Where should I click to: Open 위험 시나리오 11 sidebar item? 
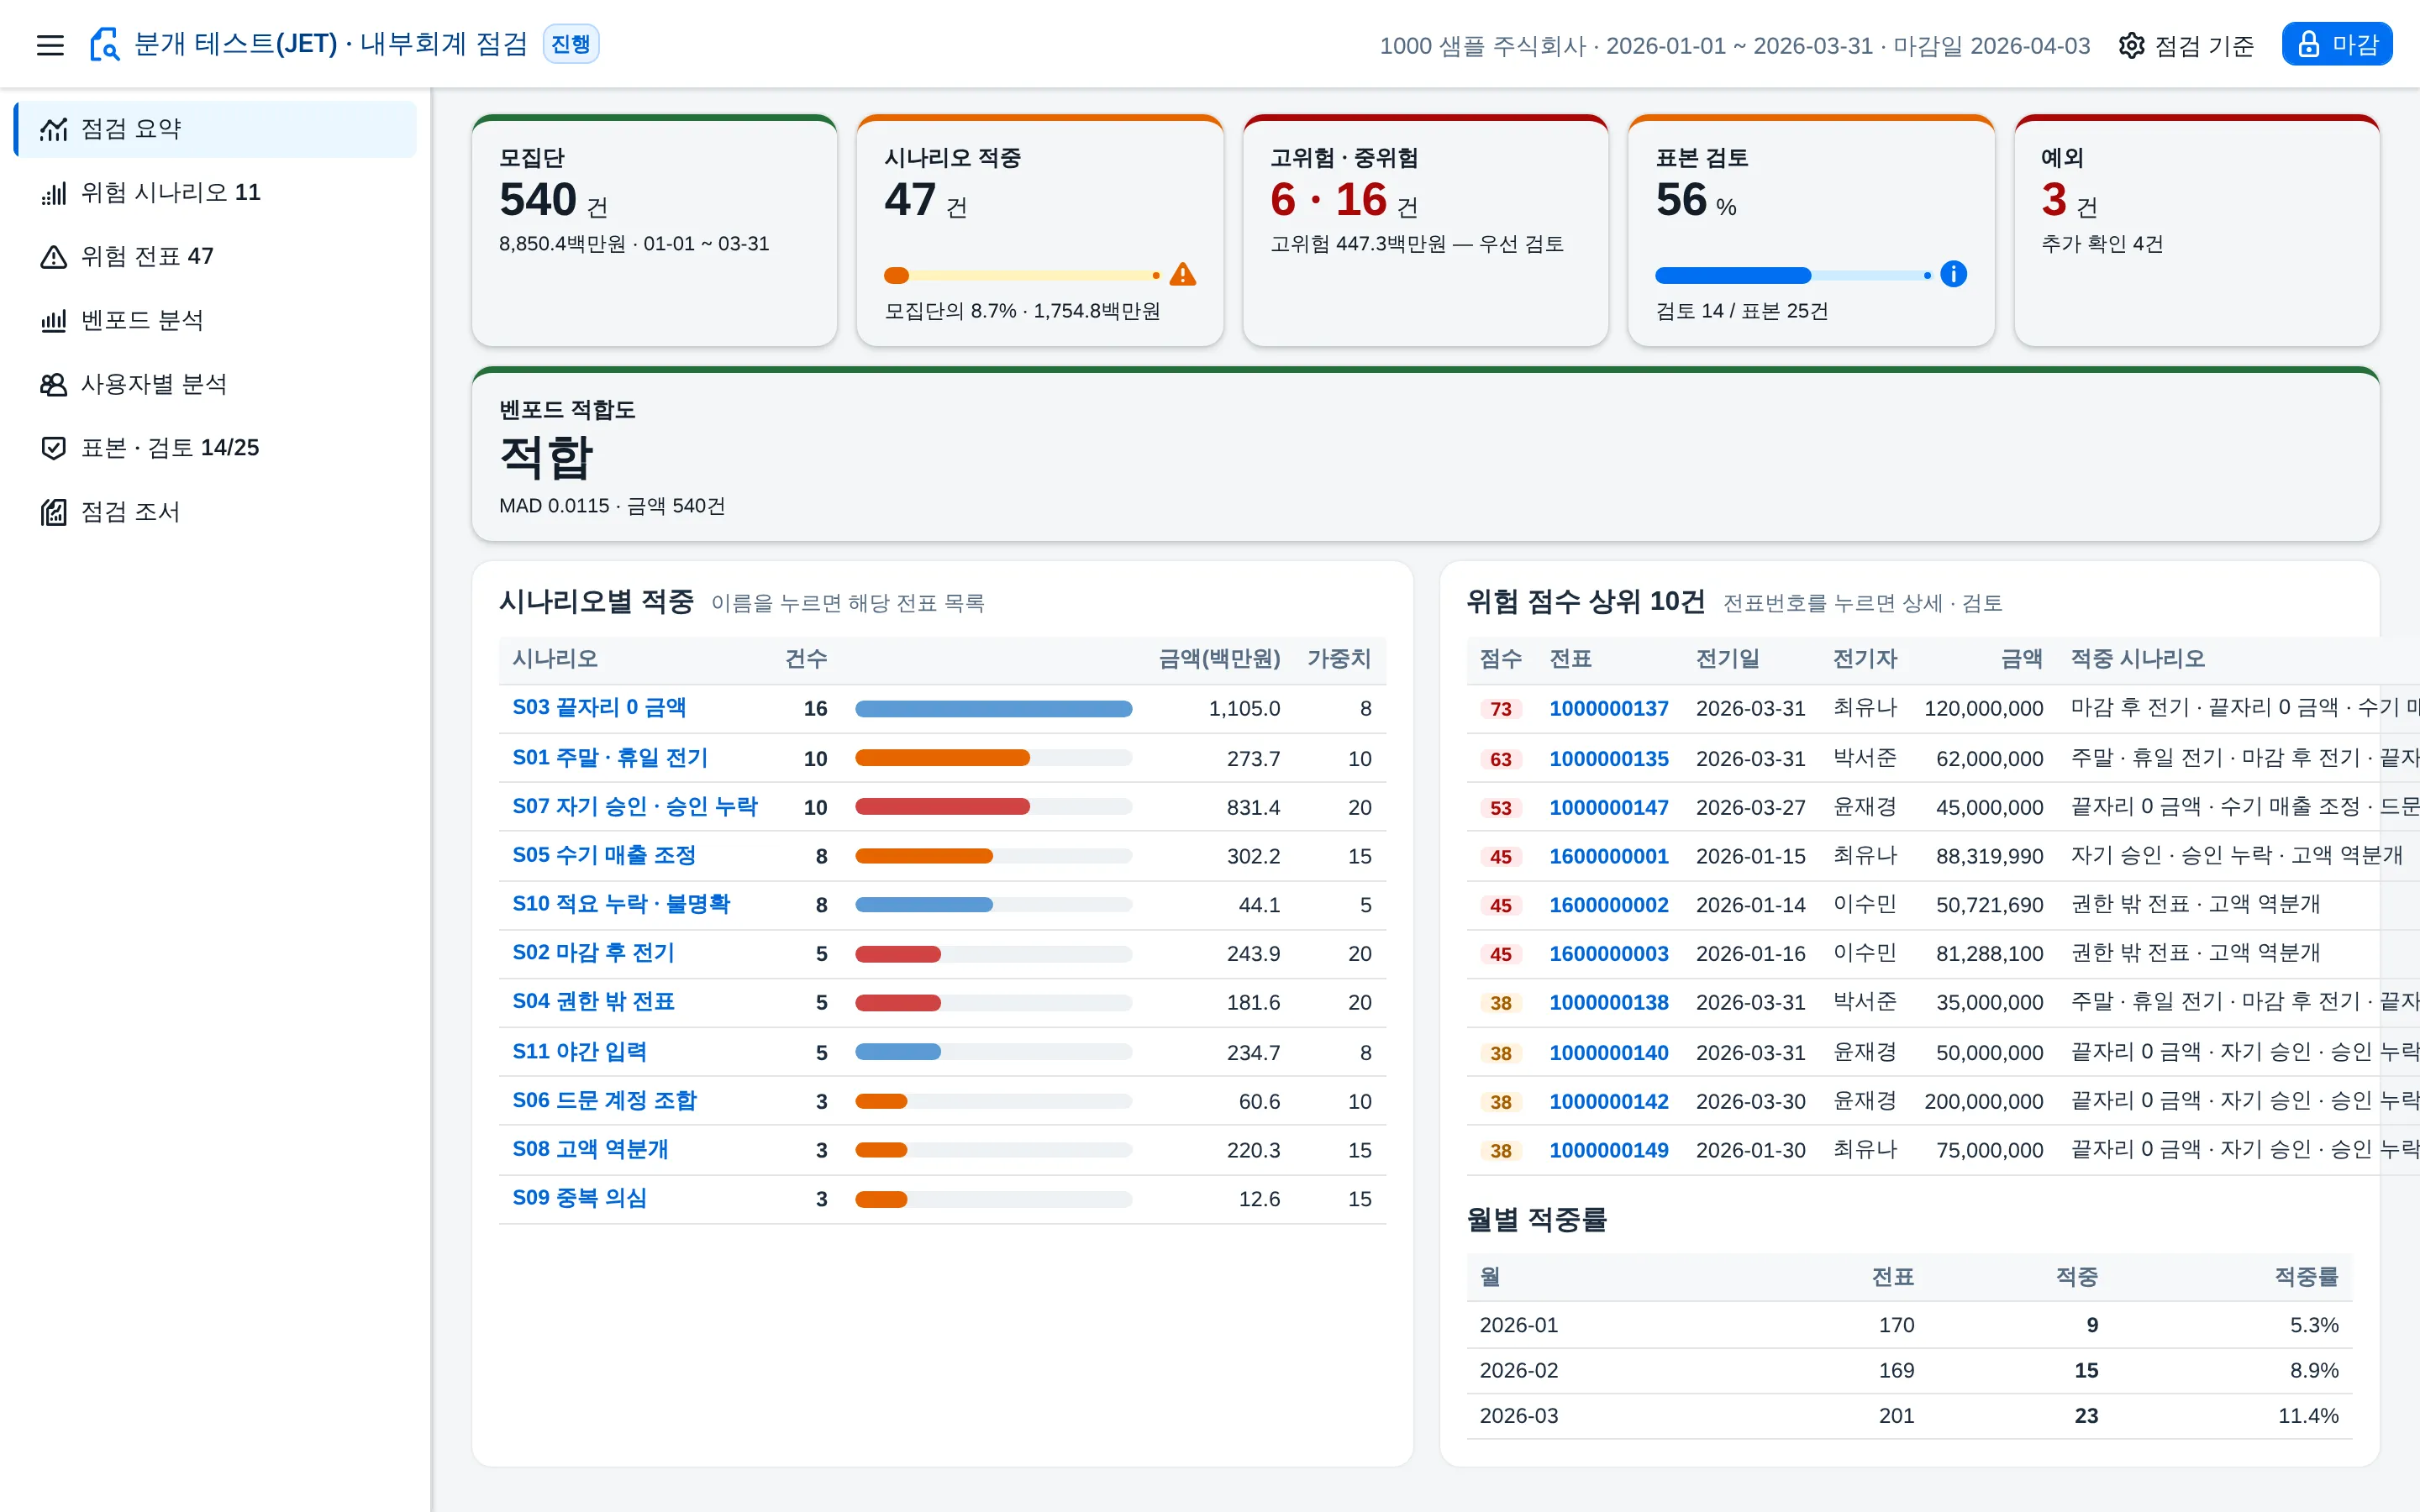(215, 193)
